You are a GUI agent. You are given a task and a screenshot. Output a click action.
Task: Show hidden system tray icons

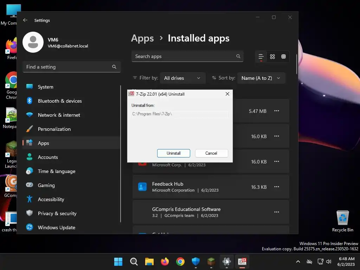tap(298, 262)
